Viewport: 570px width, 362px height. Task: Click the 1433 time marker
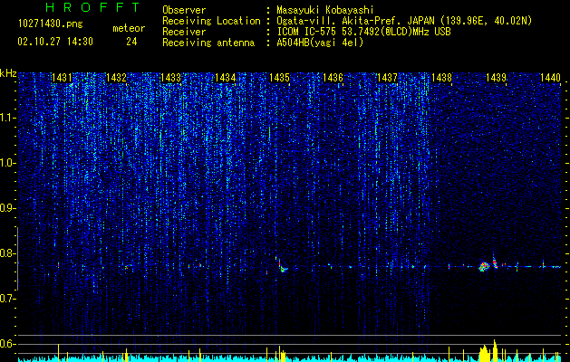point(170,78)
